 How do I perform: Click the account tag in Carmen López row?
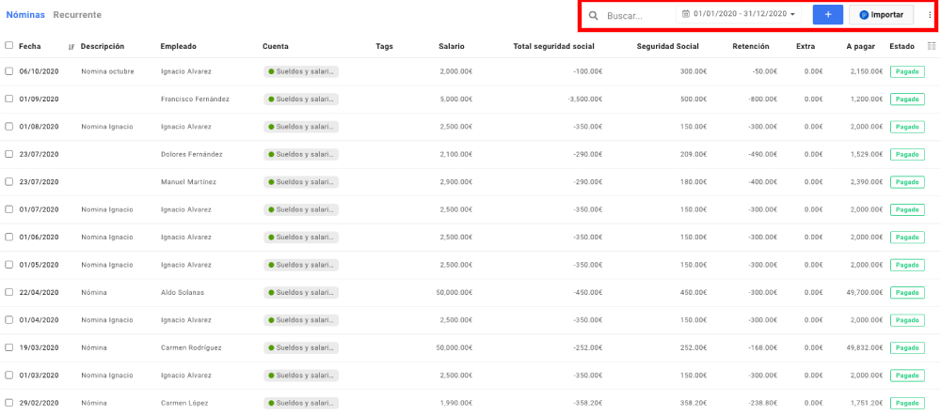pyautogui.click(x=301, y=403)
